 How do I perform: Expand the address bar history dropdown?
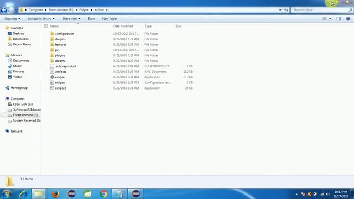tap(280, 10)
